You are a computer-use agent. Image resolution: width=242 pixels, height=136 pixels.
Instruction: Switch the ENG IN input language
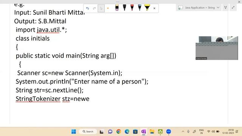[202, 131]
